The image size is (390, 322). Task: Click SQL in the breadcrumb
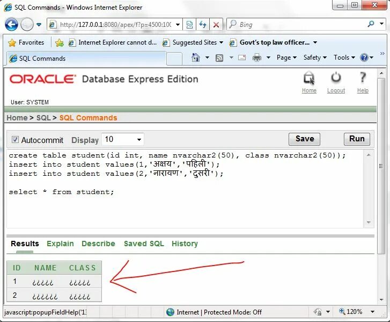click(x=43, y=118)
